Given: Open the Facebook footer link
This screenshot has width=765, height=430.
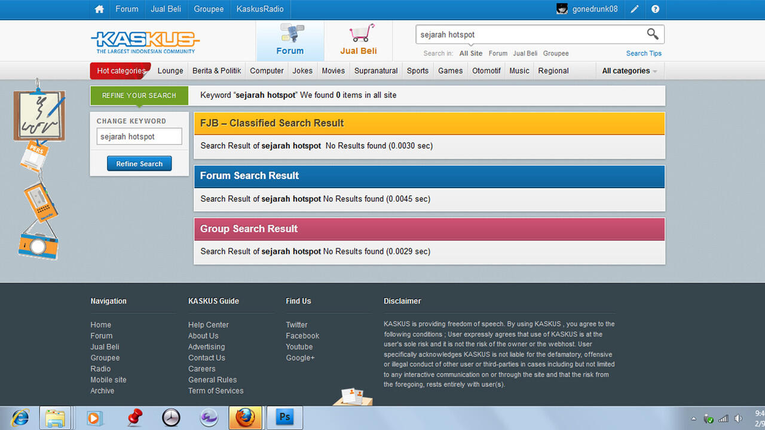Looking at the screenshot, I should click(302, 336).
